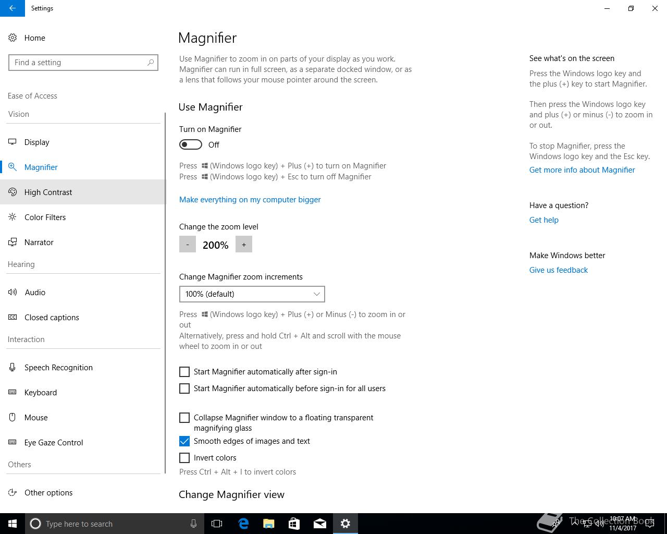This screenshot has height=534, width=667.
Task: Click the taskbar clock showing 11/4/2017
Action: [x=623, y=524]
